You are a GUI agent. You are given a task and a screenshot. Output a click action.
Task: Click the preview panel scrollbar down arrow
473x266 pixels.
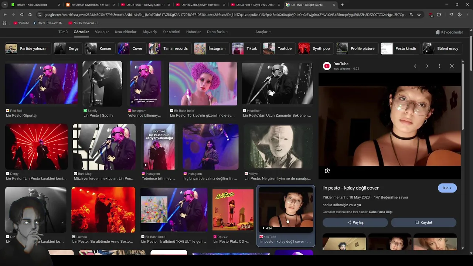point(463,248)
